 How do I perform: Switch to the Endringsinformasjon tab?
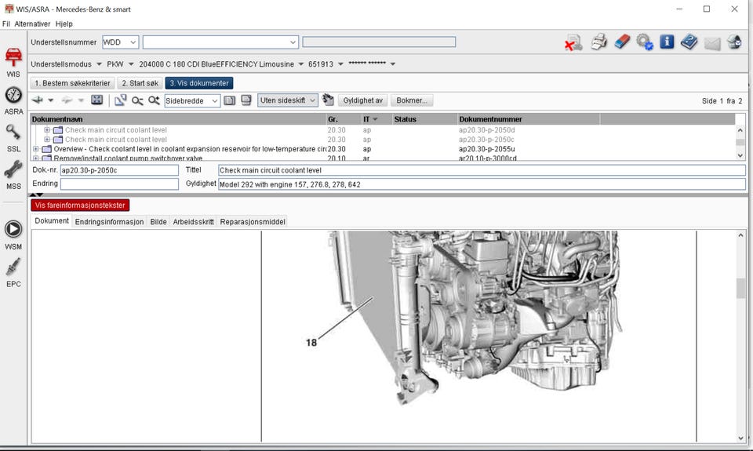click(x=109, y=221)
